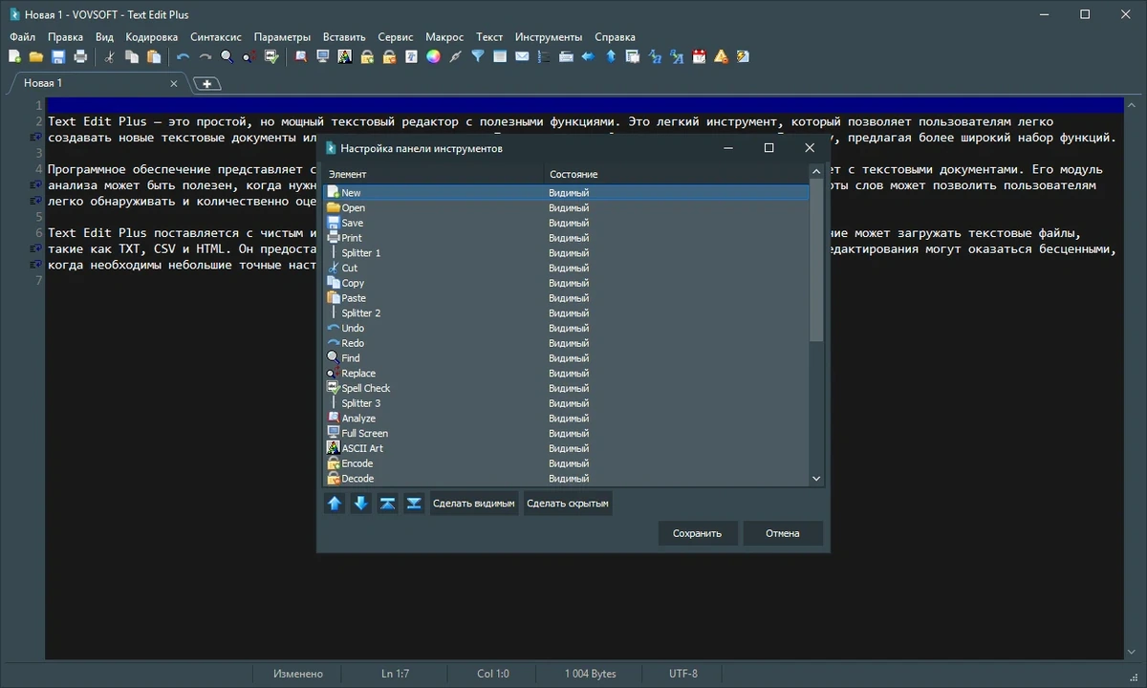Select the Redo row in list
The height and width of the screenshot is (688, 1147).
coord(567,343)
